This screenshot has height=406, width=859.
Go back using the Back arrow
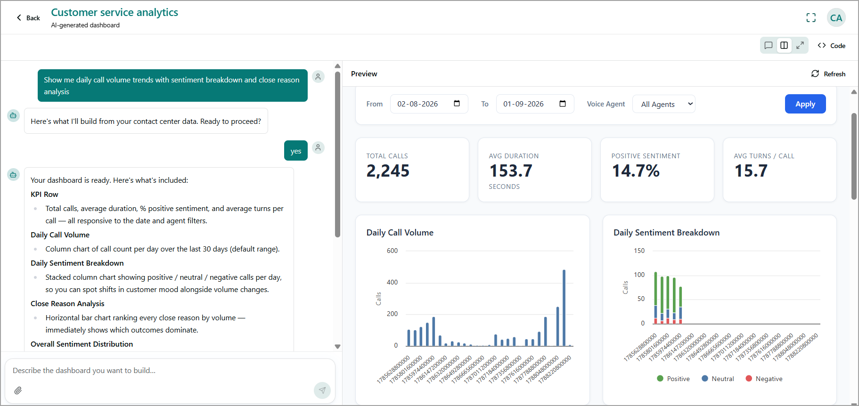tap(28, 18)
